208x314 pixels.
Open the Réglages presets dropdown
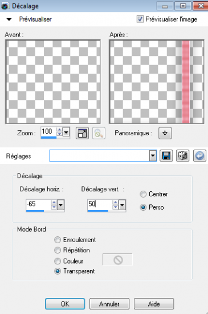point(153,156)
